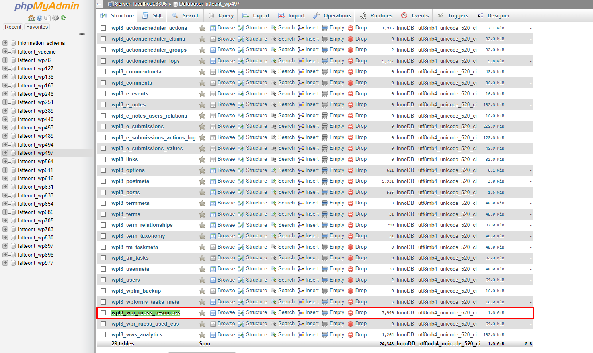Select wpl8_termmeta checkbox
This screenshot has height=353, width=593.
[x=103, y=203]
